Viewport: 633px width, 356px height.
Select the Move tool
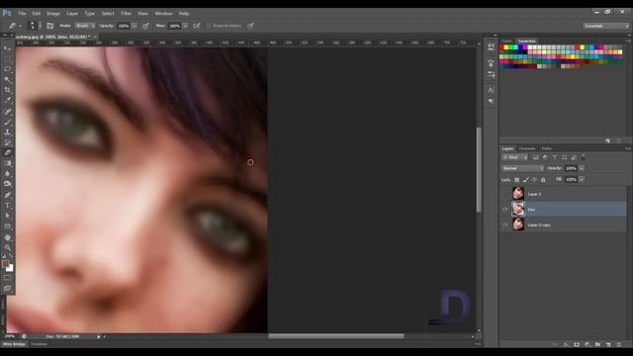pyautogui.click(x=7, y=48)
